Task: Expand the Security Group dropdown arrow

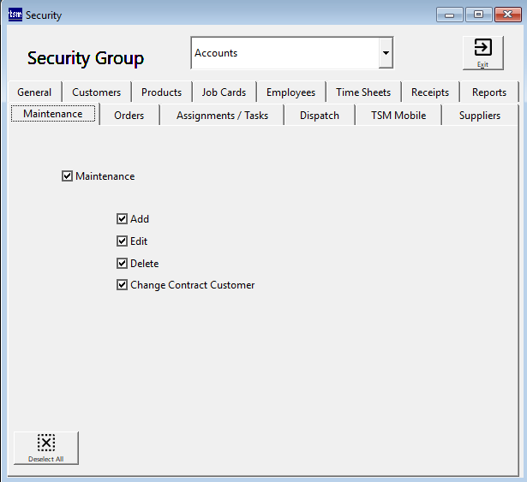Action: pos(386,53)
